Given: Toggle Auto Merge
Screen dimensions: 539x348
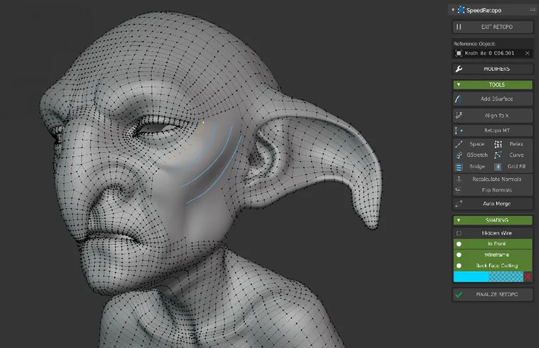Looking at the screenshot, I should coord(493,203).
